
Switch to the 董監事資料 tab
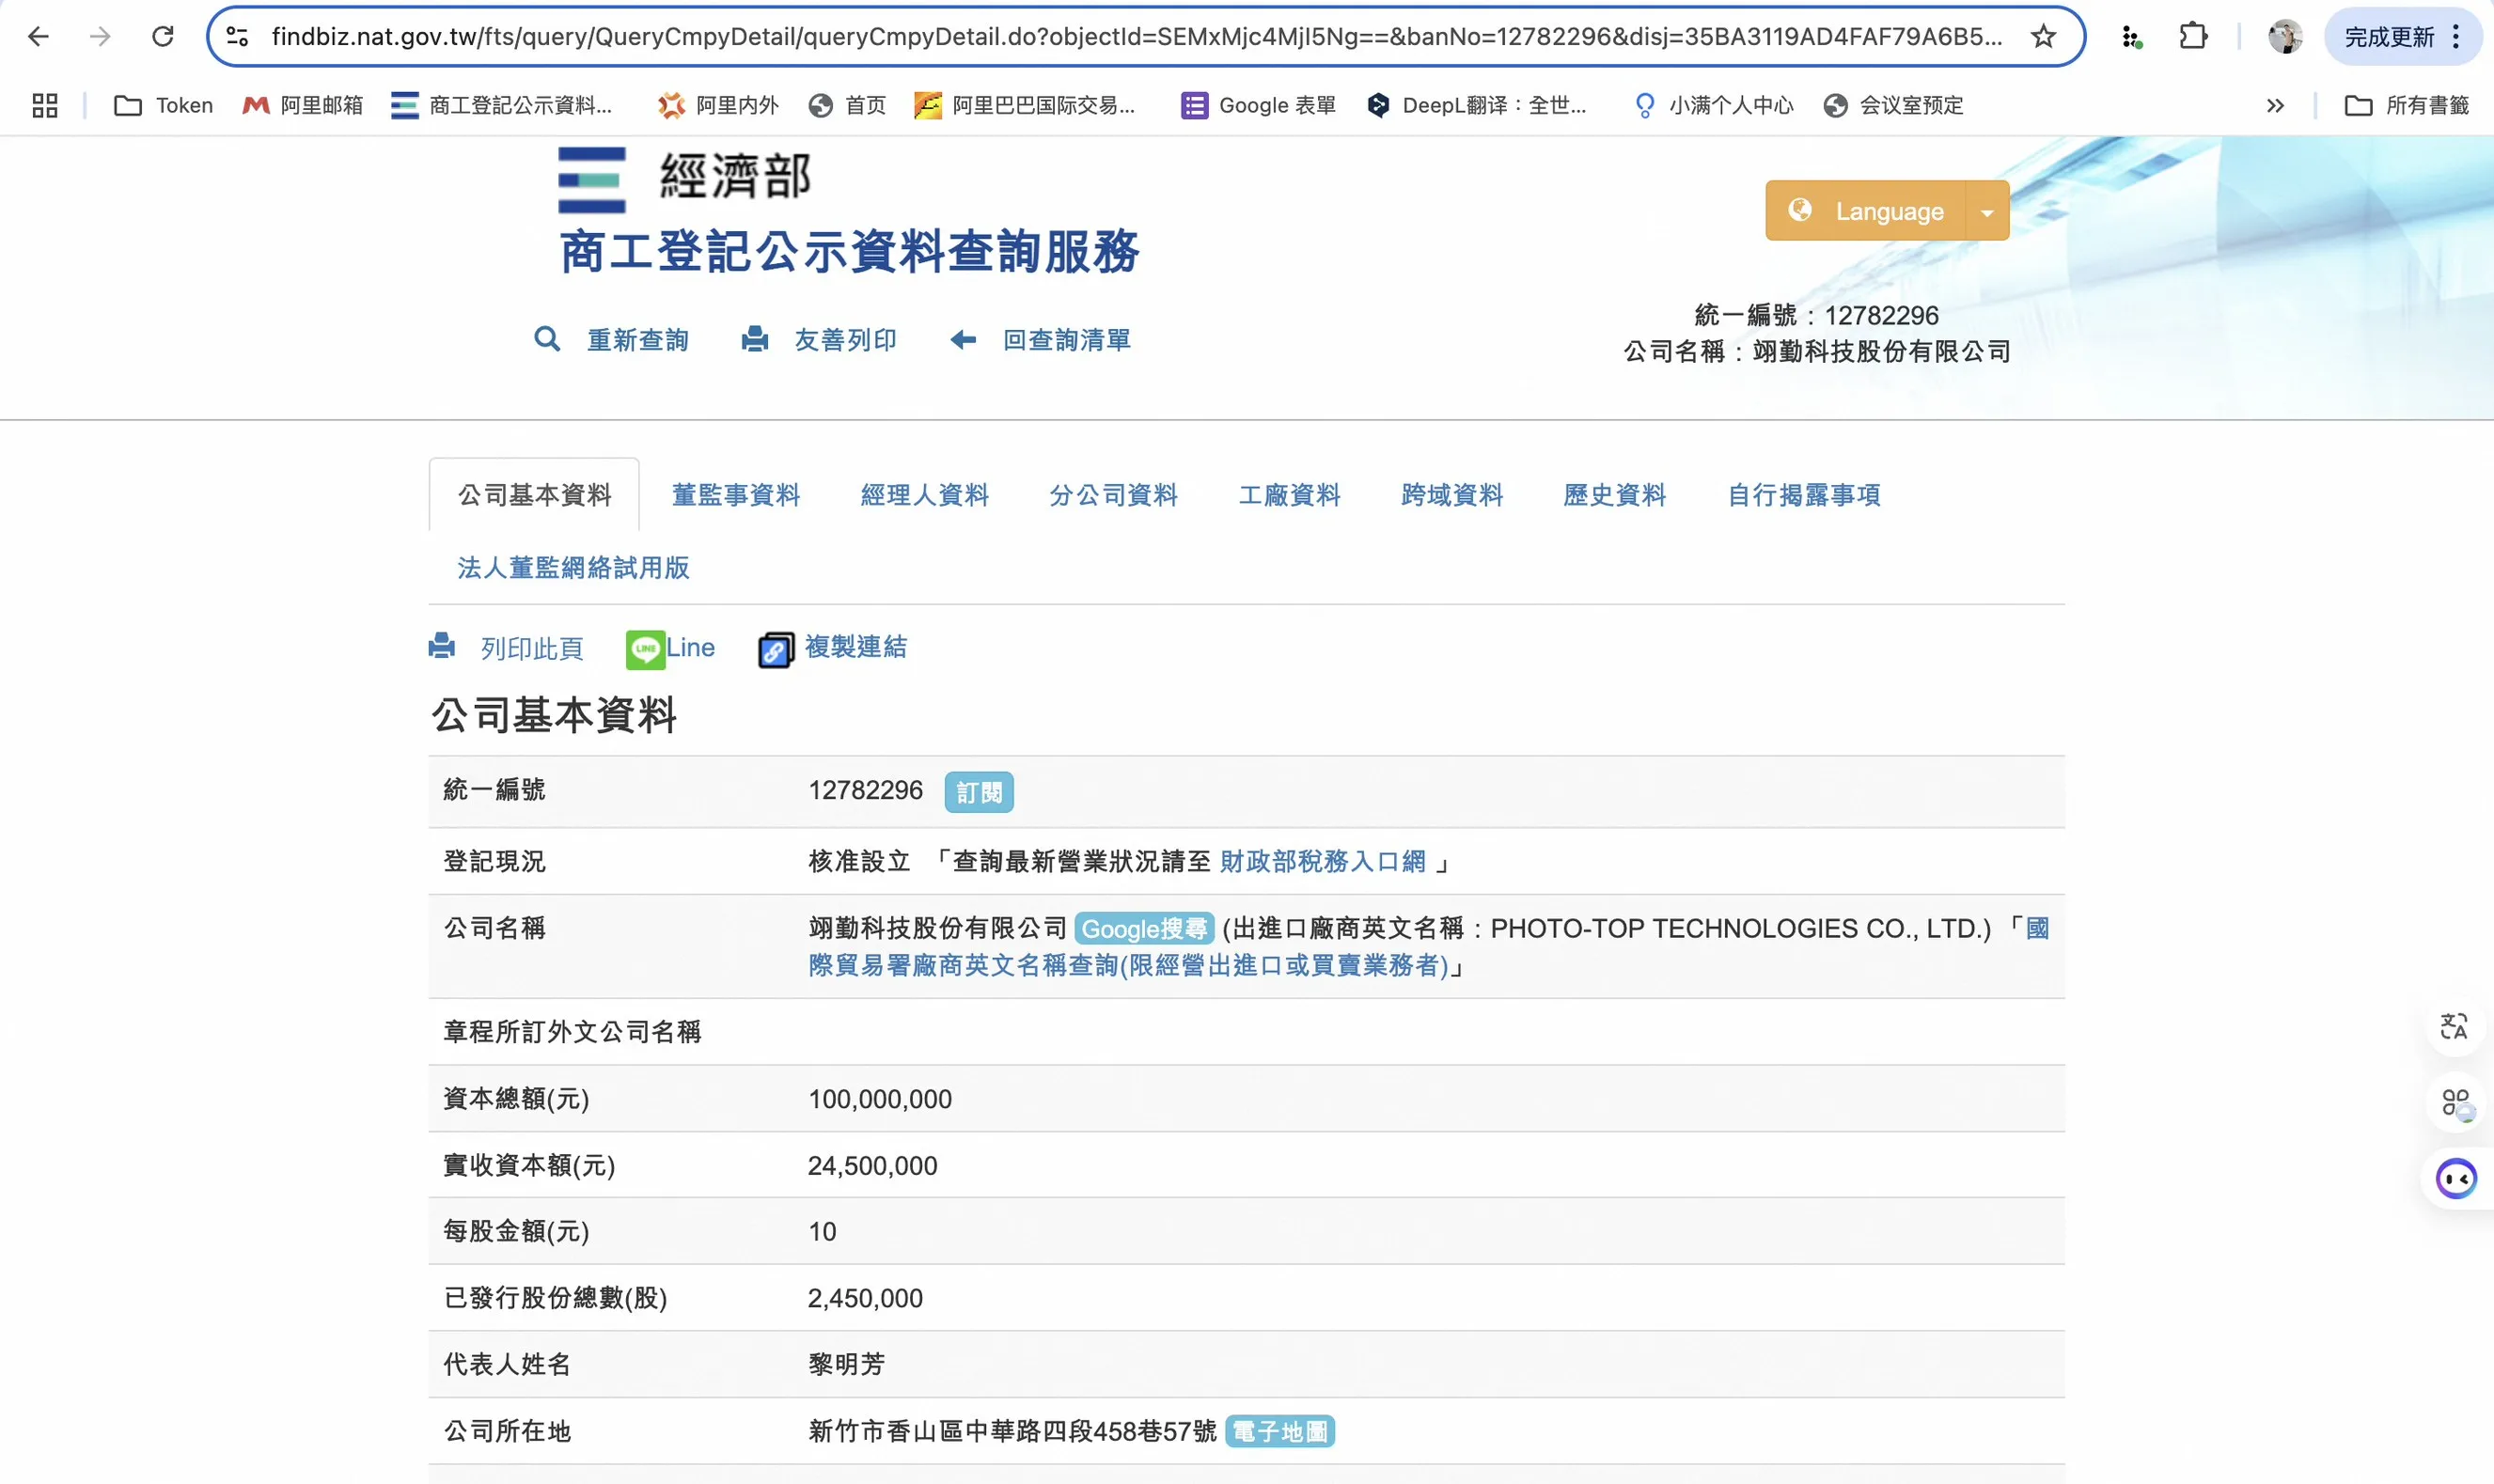tap(735, 495)
